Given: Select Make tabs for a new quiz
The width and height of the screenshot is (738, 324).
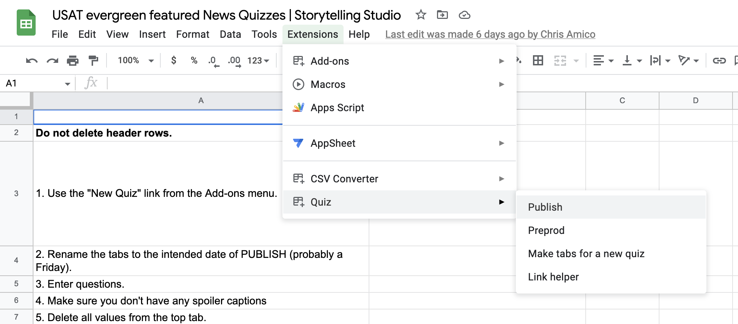Looking at the screenshot, I should point(611,254).
